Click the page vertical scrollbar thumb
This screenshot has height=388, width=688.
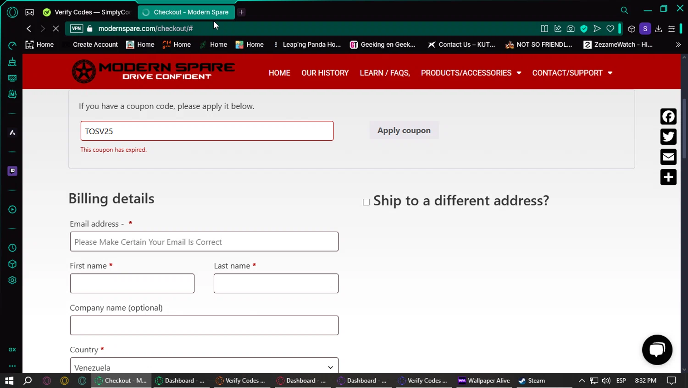pyautogui.click(x=684, y=128)
